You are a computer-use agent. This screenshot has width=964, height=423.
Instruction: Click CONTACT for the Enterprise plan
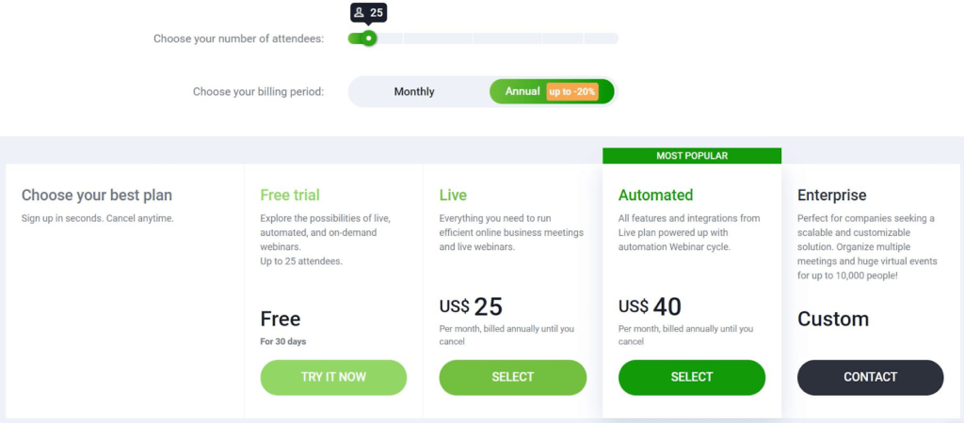click(870, 377)
